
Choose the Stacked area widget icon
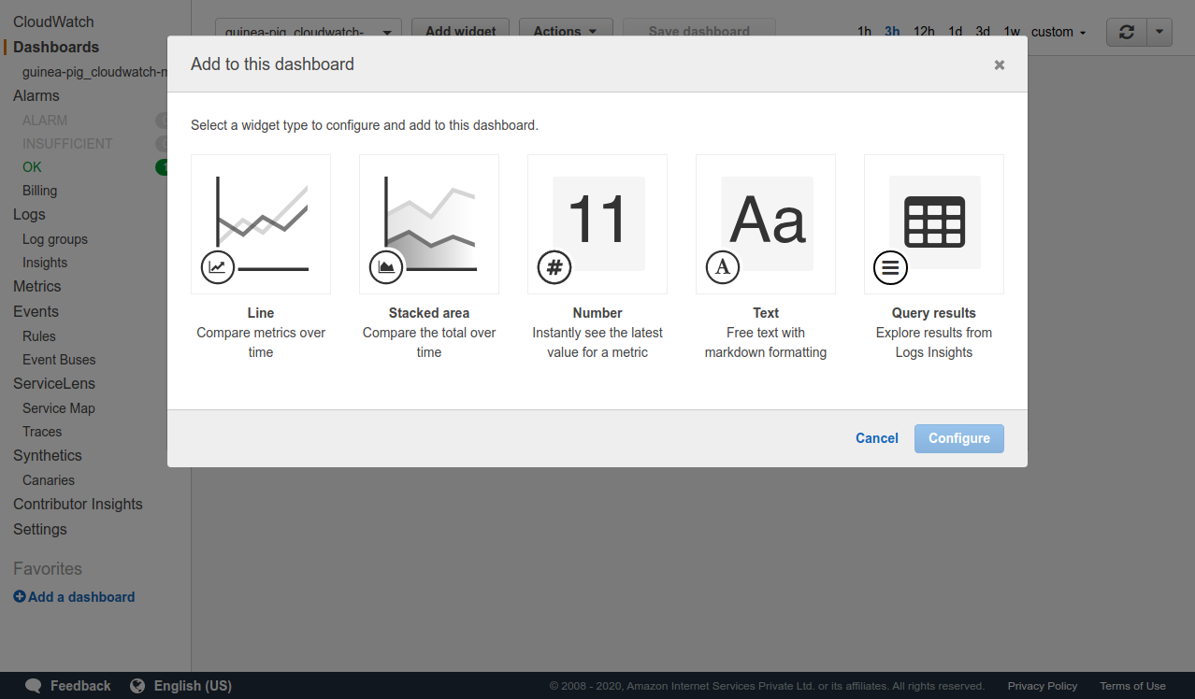click(429, 224)
